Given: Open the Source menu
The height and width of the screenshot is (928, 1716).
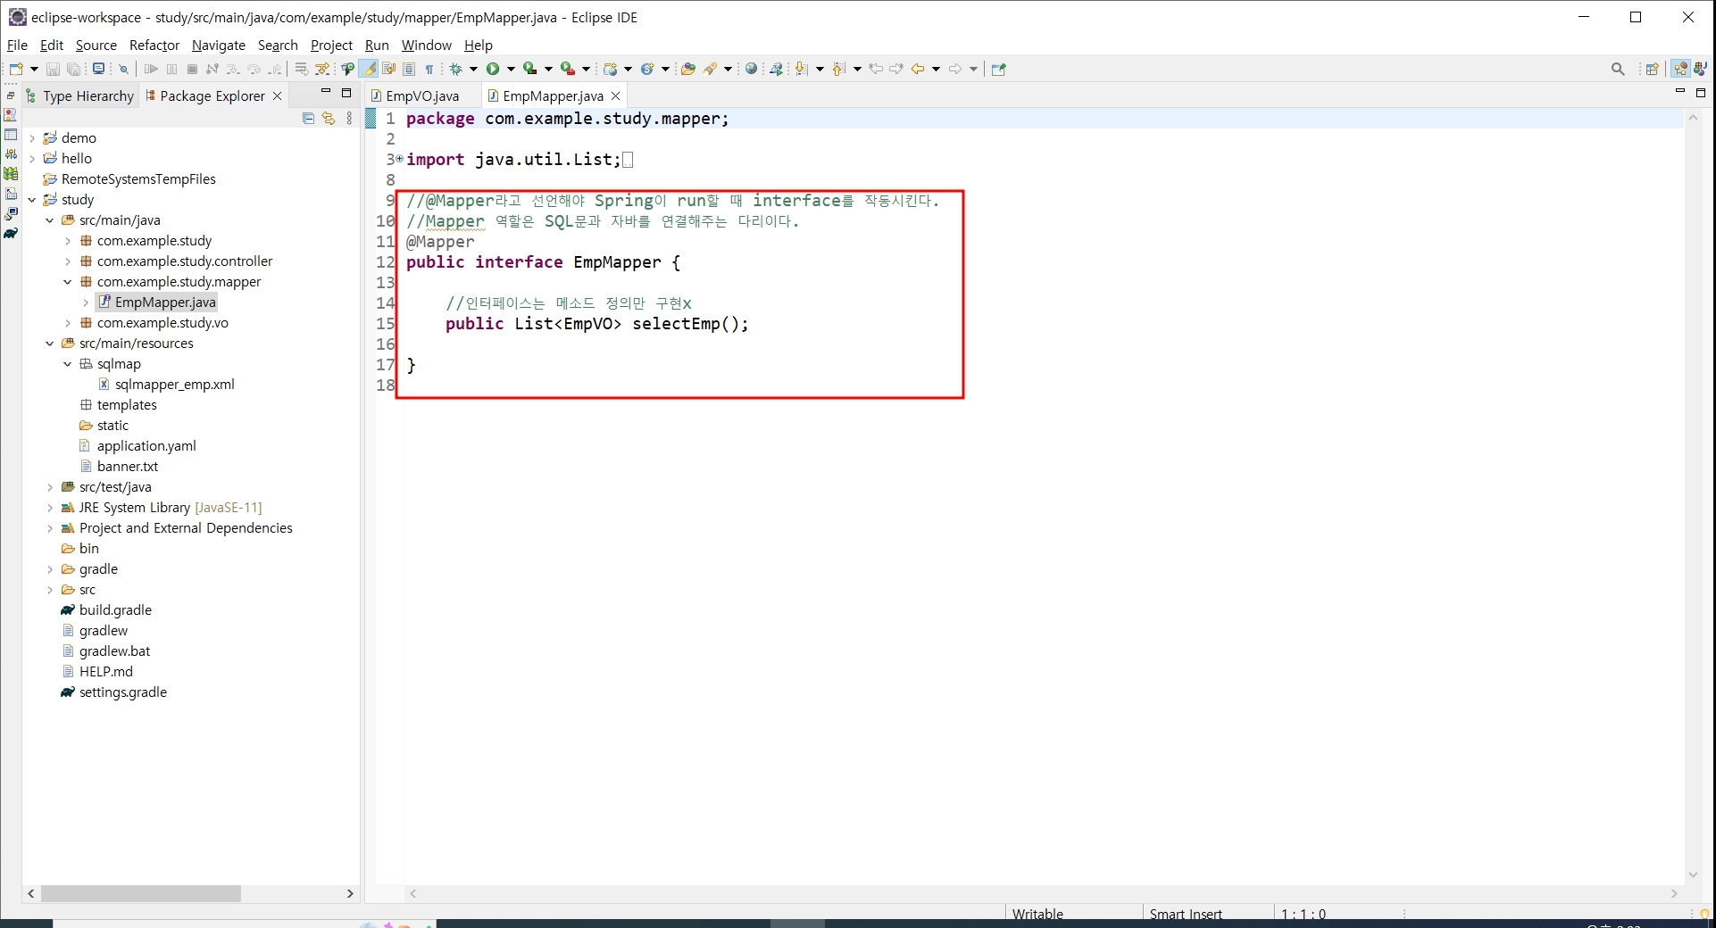Looking at the screenshot, I should pos(96,45).
